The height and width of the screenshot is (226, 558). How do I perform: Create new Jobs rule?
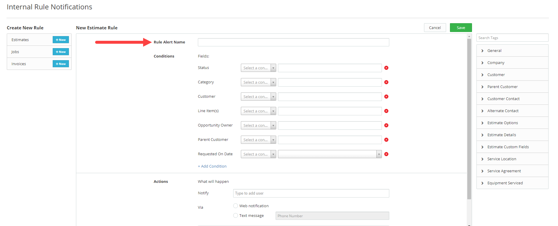coord(61,52)
